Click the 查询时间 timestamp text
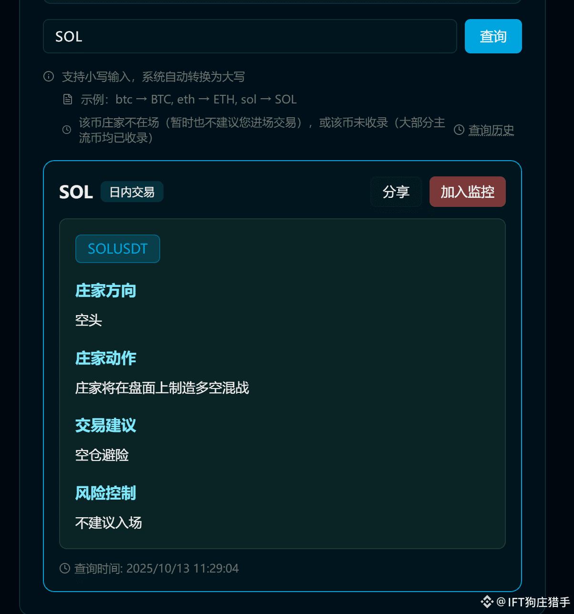 [156, 568]
